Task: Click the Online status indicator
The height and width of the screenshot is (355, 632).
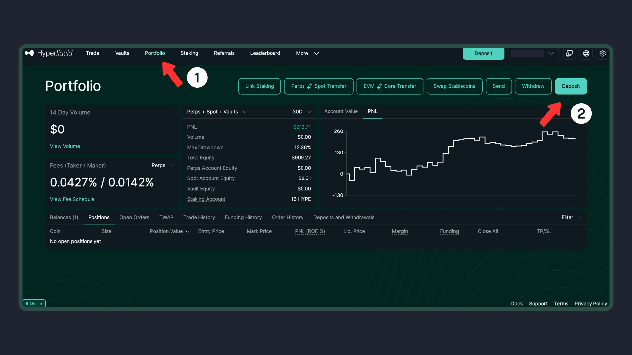Action: (34, 303)
